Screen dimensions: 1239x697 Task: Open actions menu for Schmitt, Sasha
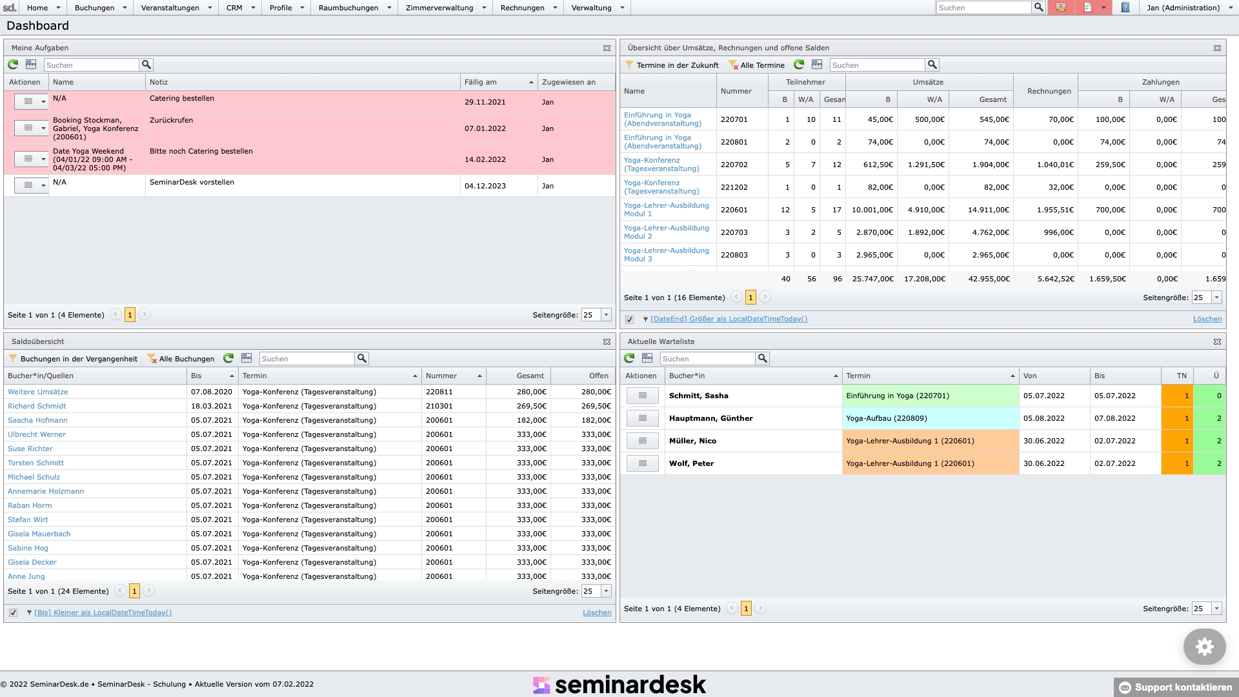click(x=642, y=396)
